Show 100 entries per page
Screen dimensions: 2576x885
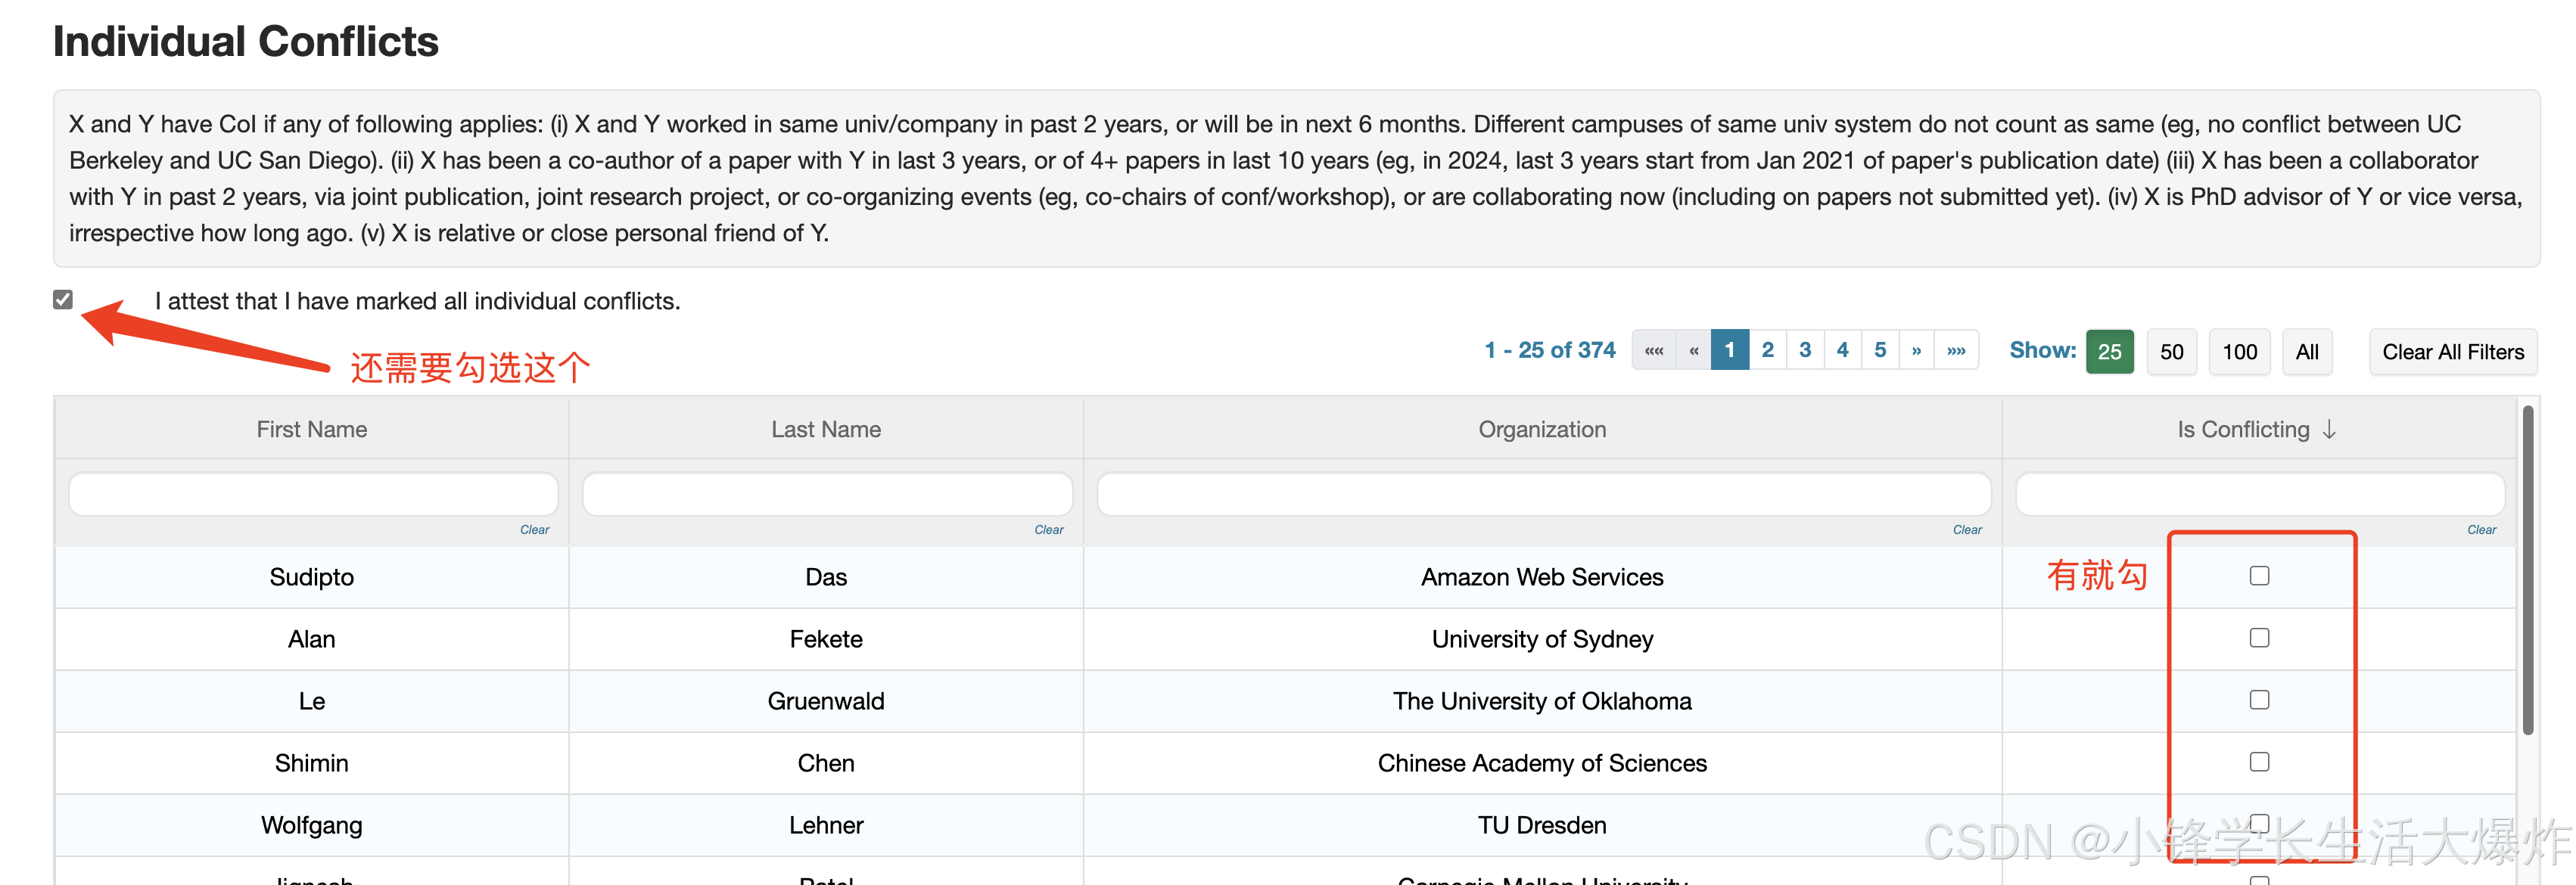pyautogui.click(x=2239, y=352)
